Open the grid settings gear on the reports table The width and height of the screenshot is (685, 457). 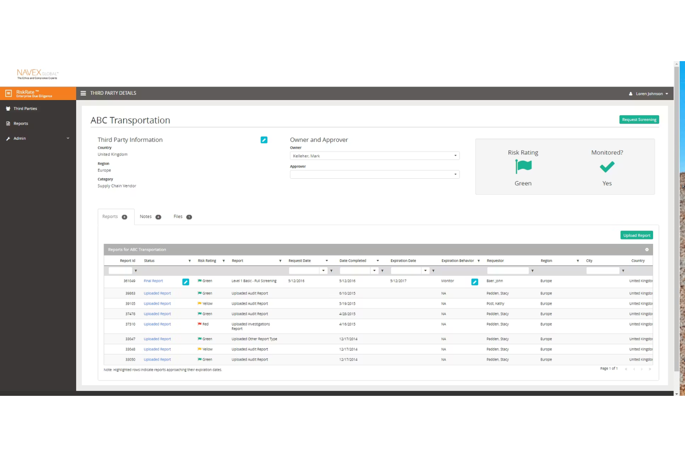coord(647,250)
